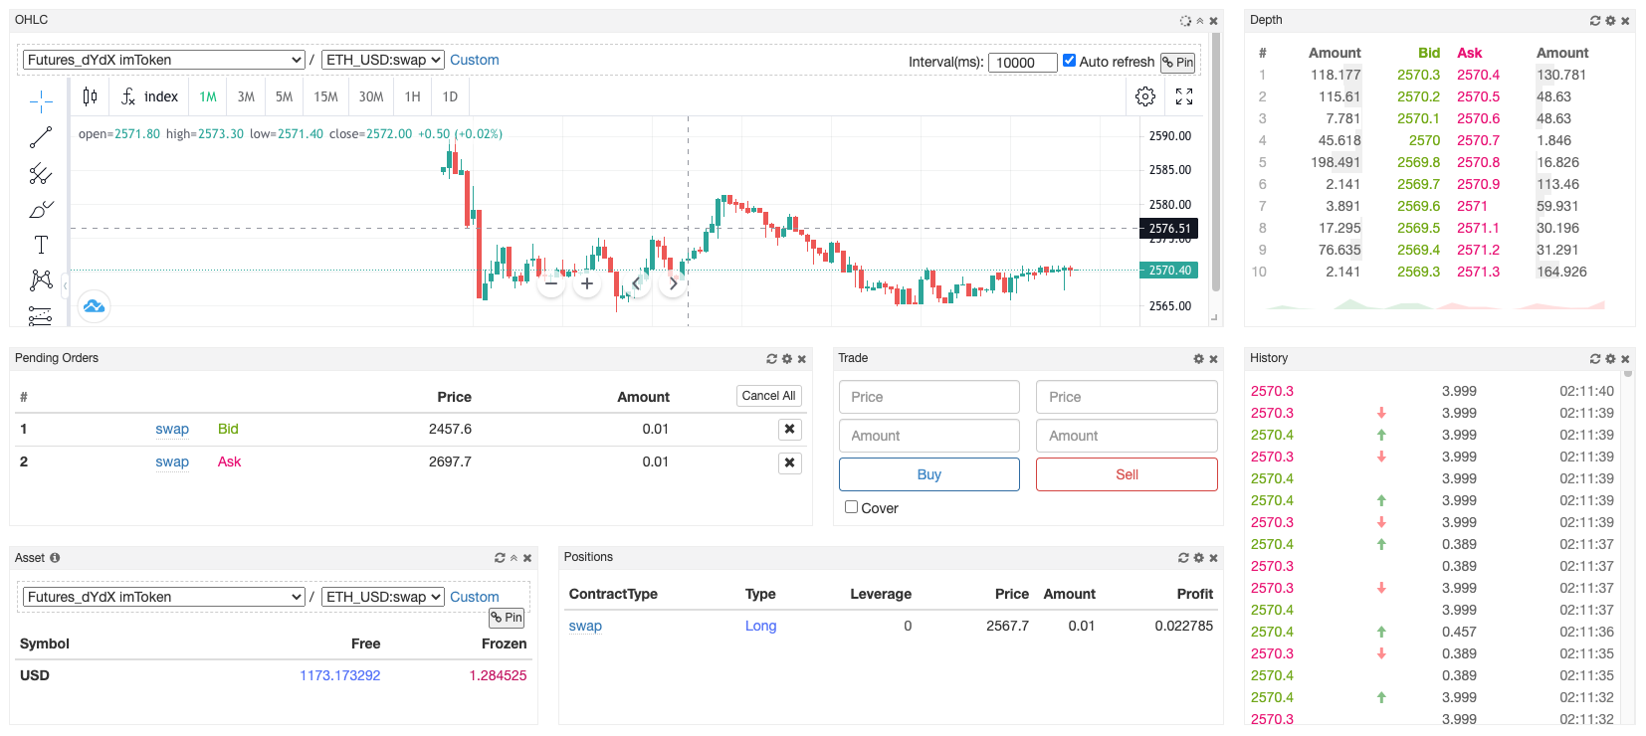
Task: Select the trend line drawing tool
Action: 41,137
